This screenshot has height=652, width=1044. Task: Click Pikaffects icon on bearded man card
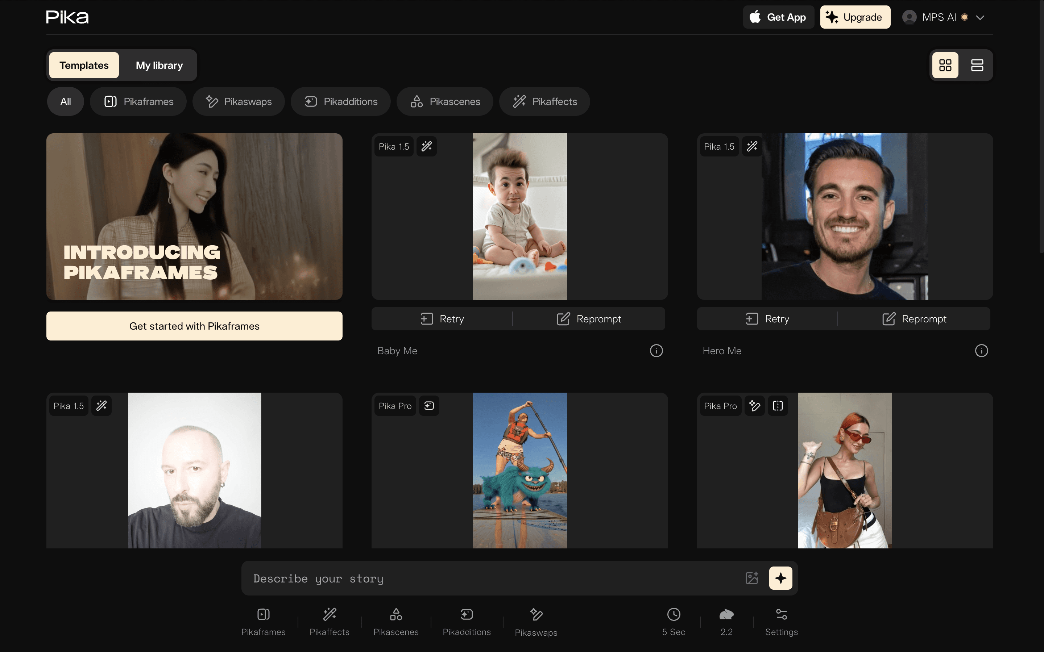click(101, 406)
